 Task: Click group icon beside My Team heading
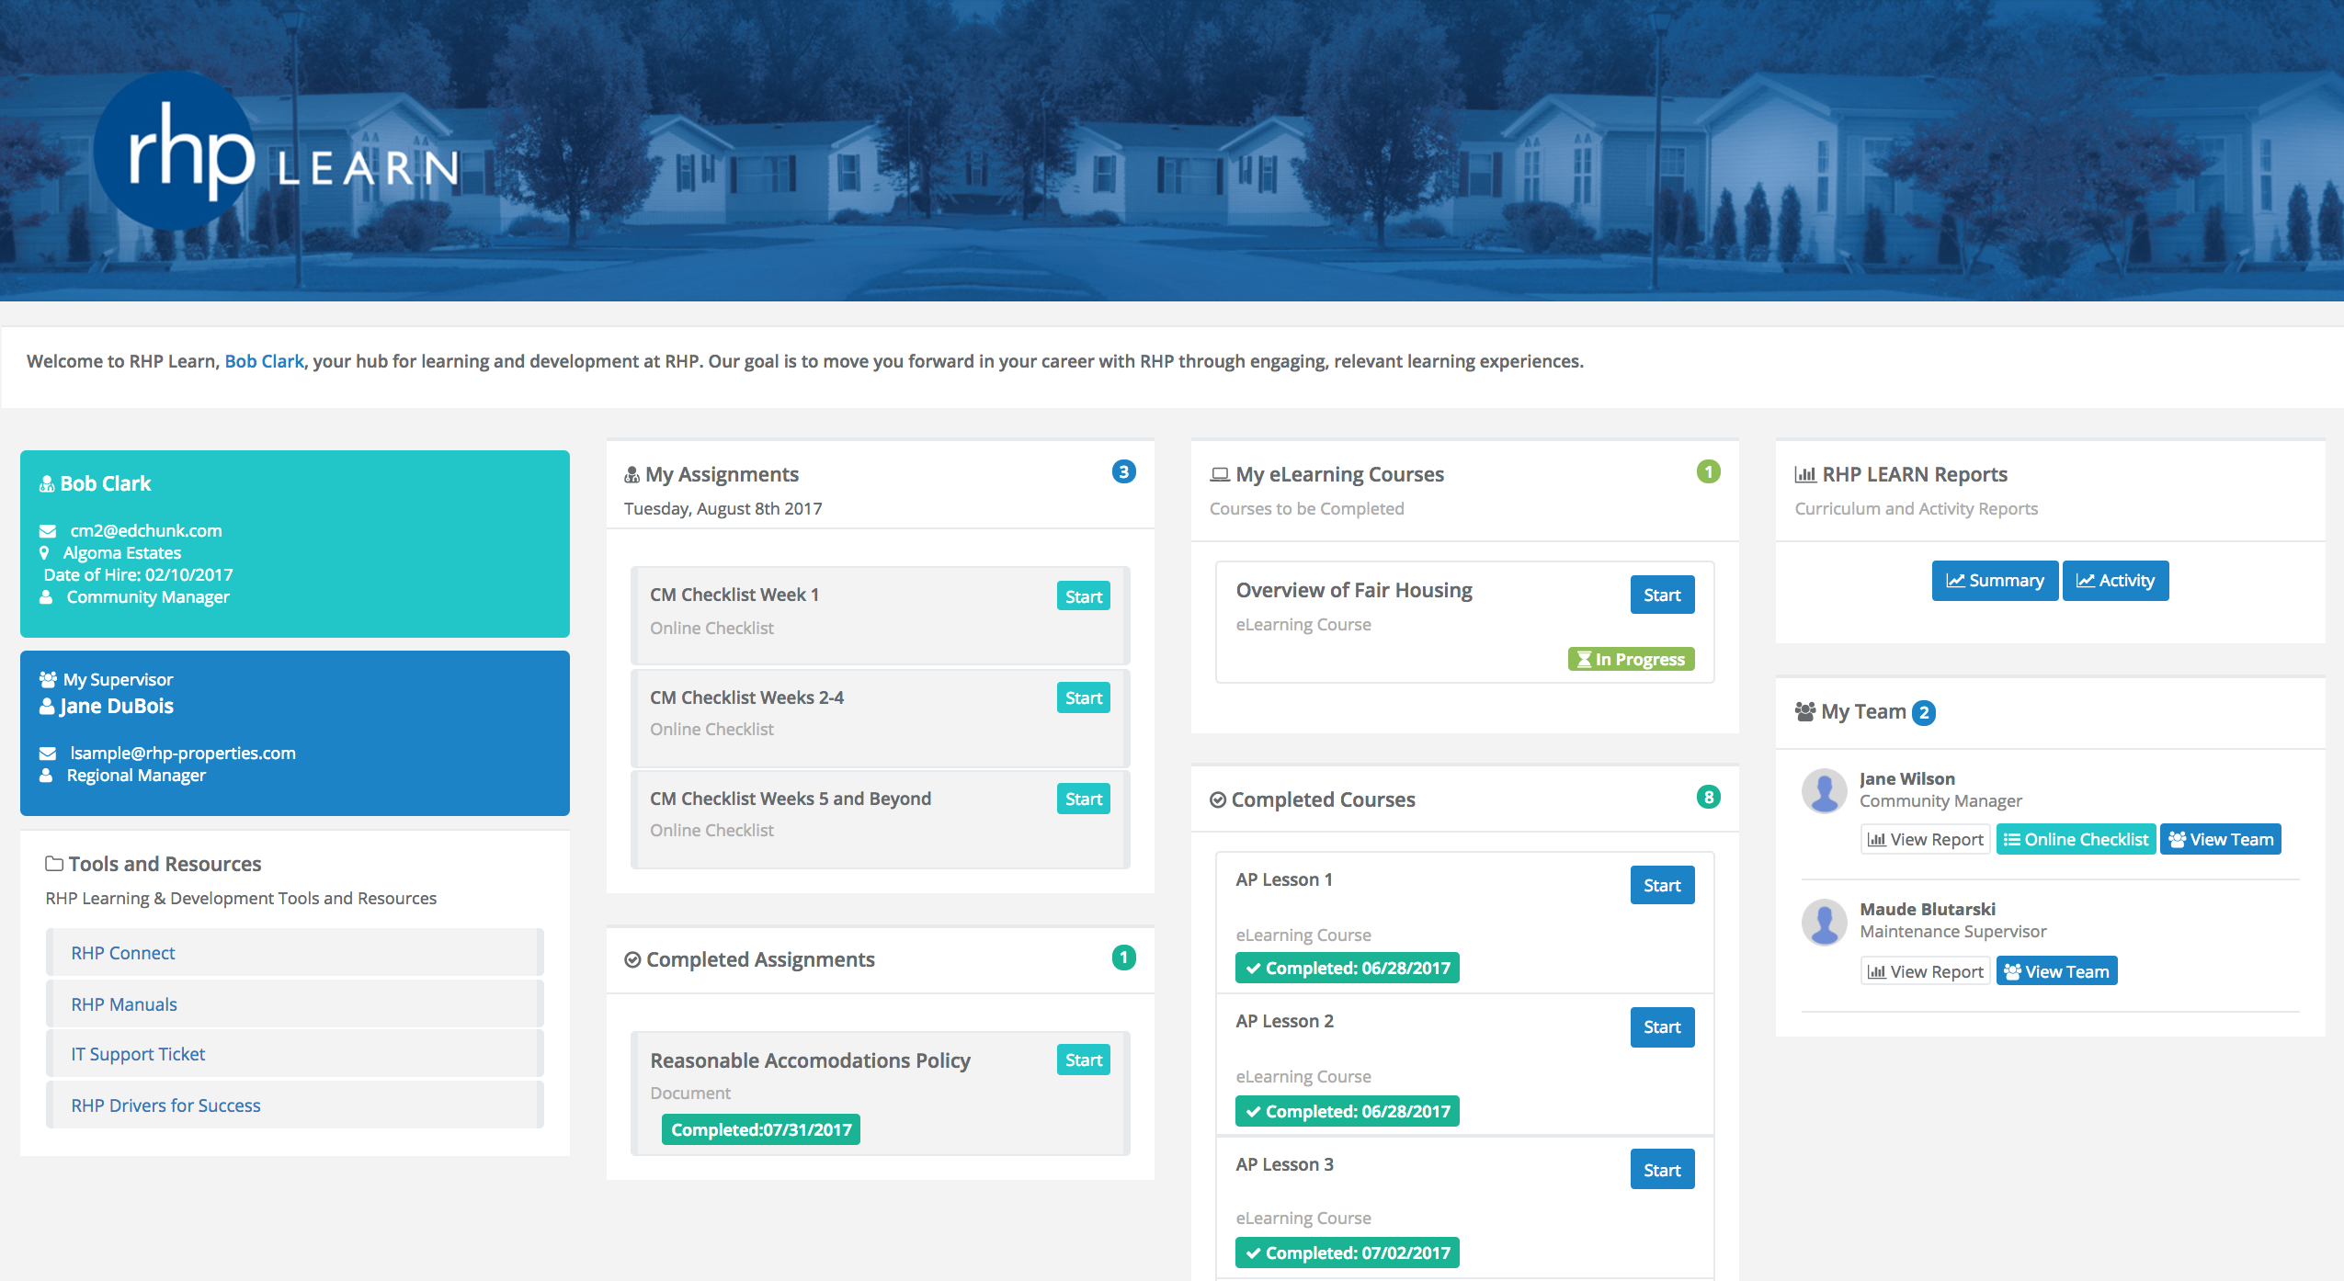point(1805,711)
